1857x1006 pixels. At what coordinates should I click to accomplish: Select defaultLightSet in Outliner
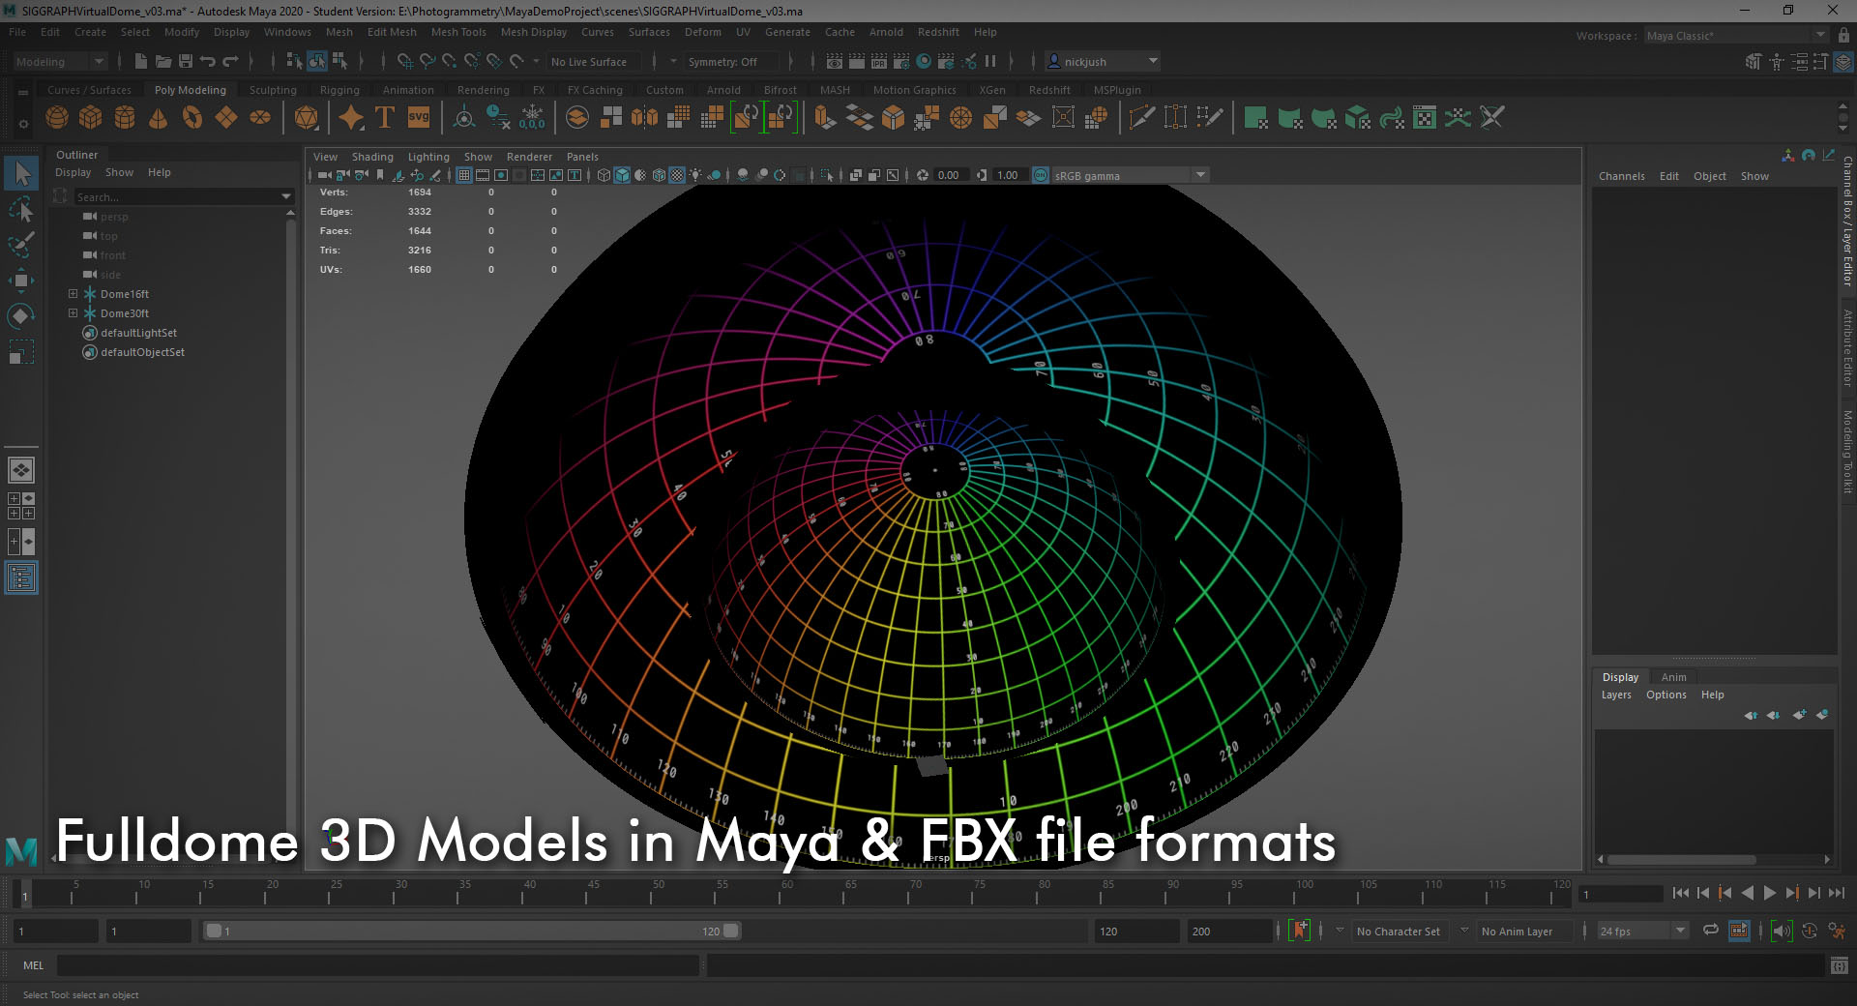138,333
